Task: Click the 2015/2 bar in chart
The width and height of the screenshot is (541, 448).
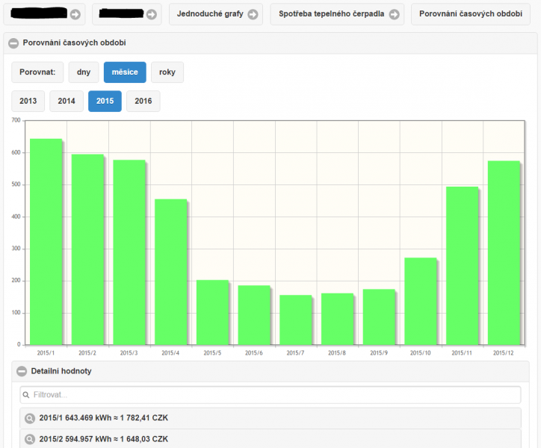Action: tap(87, 249)
